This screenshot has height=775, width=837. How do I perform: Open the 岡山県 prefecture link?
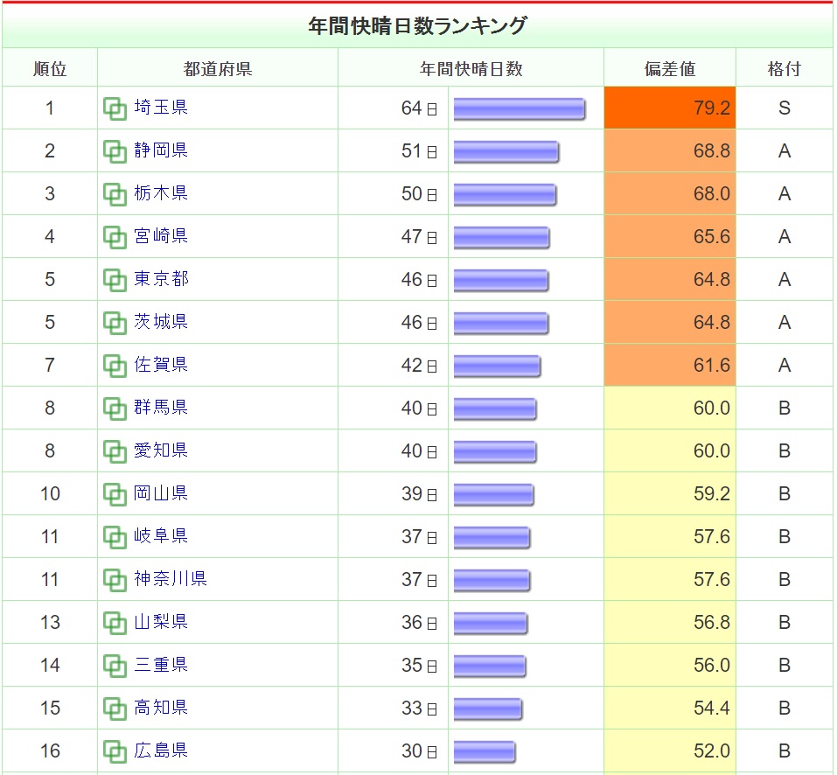click(x=161, y=492)
